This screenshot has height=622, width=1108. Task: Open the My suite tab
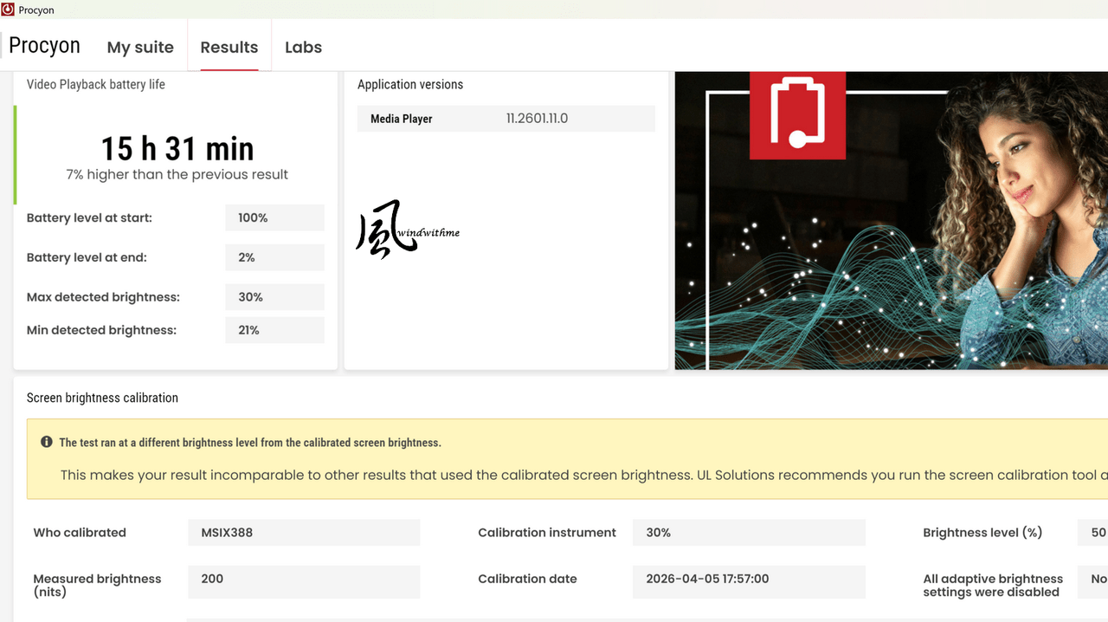[140, 47]
